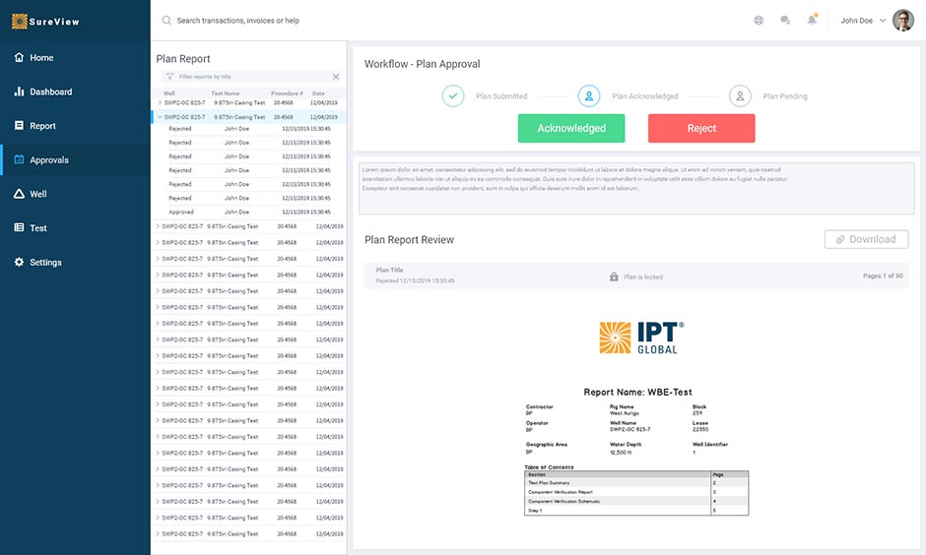Image resolution: width=926 pixels, height=555 pixels.
Task: Expand the last report row in list
Action: (158, 534)
